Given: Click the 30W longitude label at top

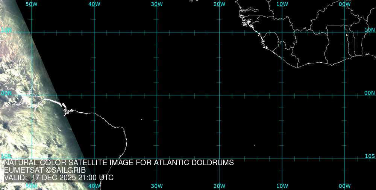Looking at the screenshot, I should point(157,4).
